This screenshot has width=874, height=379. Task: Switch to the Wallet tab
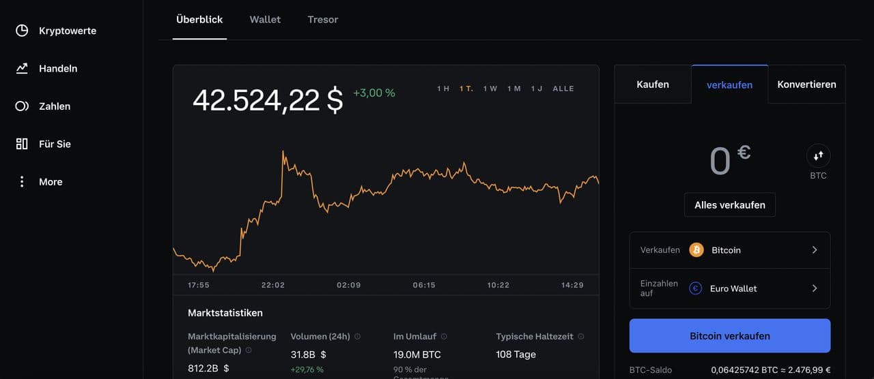[x=265, y=20]
